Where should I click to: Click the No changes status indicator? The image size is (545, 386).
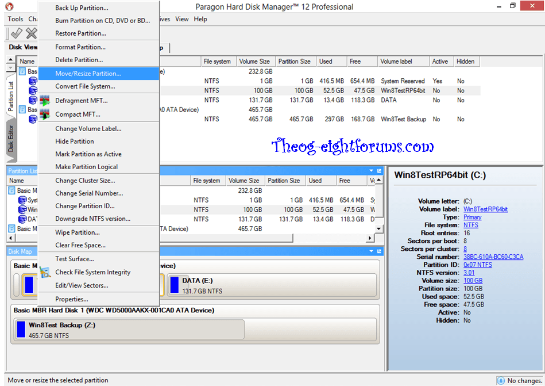pyautogui.click(x=520, y=380)
